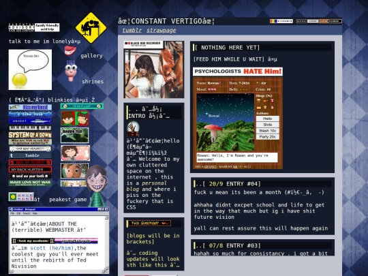Image resolution: width=368 pixels, height=276 pixels.
Task: Click the MY BACK HURTS blinkie
Action: (x=30, y=169)
